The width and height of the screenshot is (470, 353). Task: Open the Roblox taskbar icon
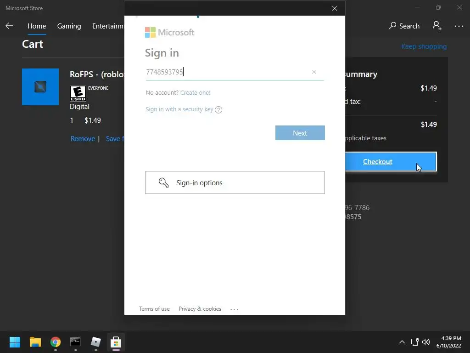95,342
